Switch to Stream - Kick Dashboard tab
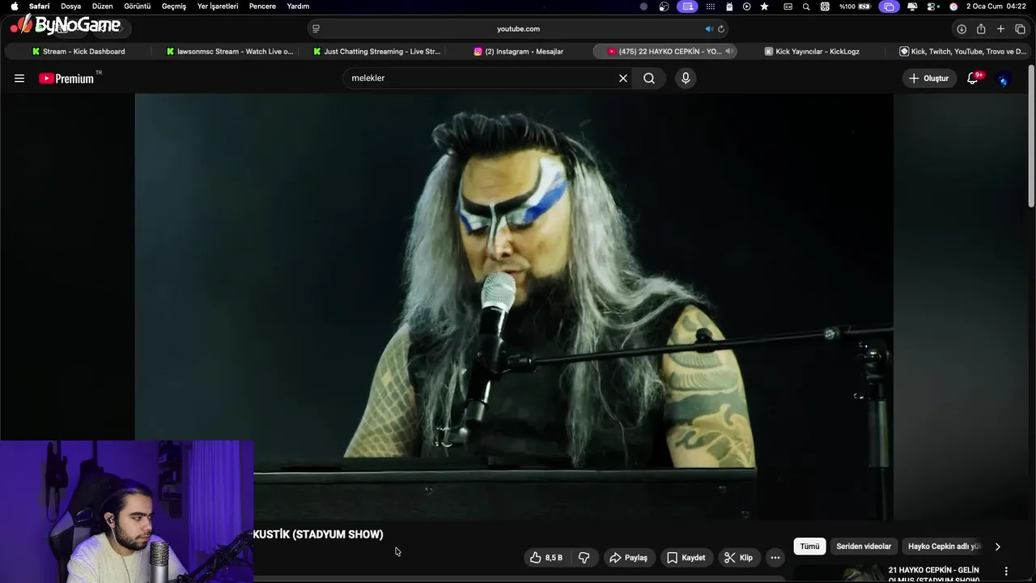This screenshot has height=583, width=1036. pyautogui.click(x=78, y=52)
